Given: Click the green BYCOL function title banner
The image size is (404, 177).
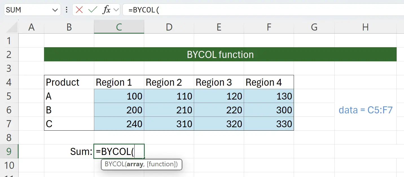Looking at the screenshot, I should click(220, 54).
